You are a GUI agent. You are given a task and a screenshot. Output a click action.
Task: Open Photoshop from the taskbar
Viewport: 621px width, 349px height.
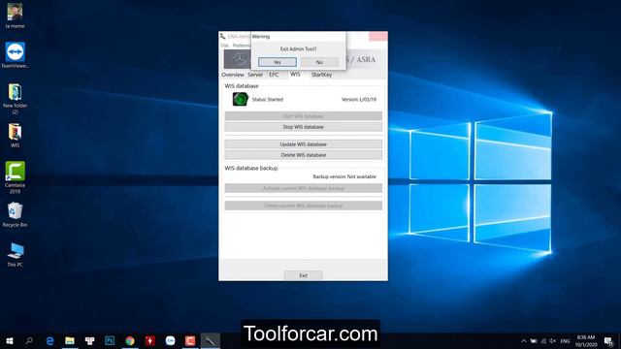pos(110,340)
